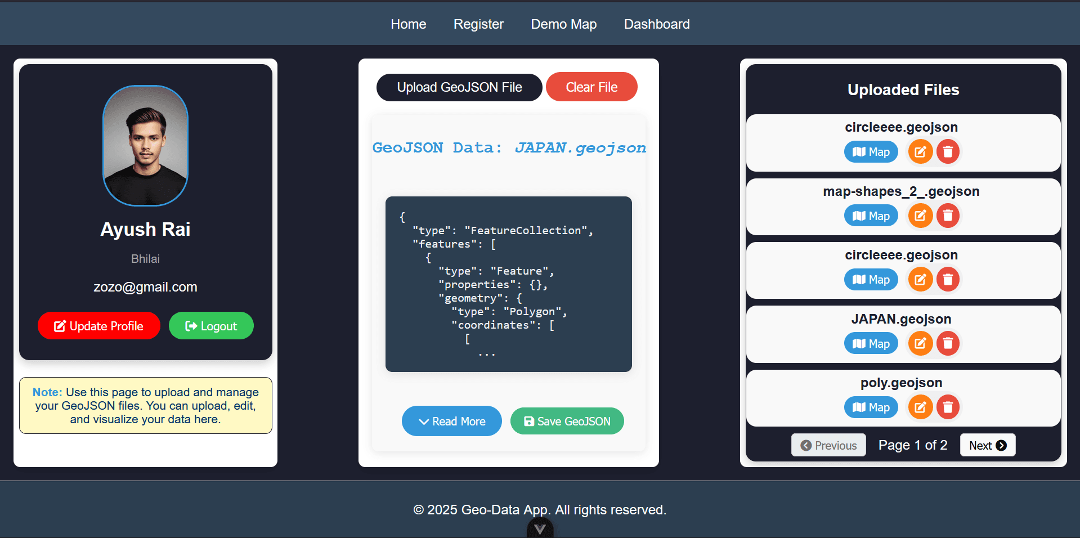Open the Map view for circleeee.geojson
Image resolution: width=1080 pixels, height=538 pixels.
pos(871,151)
